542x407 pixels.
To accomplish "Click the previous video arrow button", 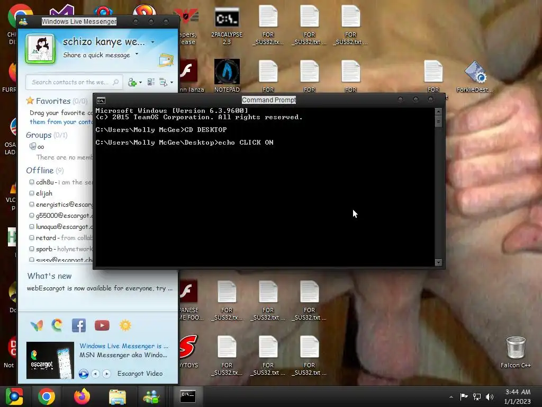I will point(96,374).
